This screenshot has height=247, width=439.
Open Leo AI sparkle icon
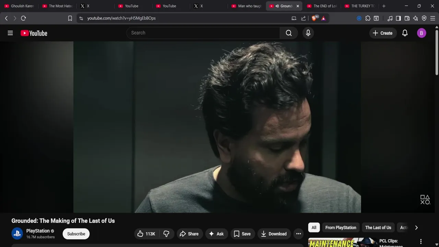click(416, 18)
